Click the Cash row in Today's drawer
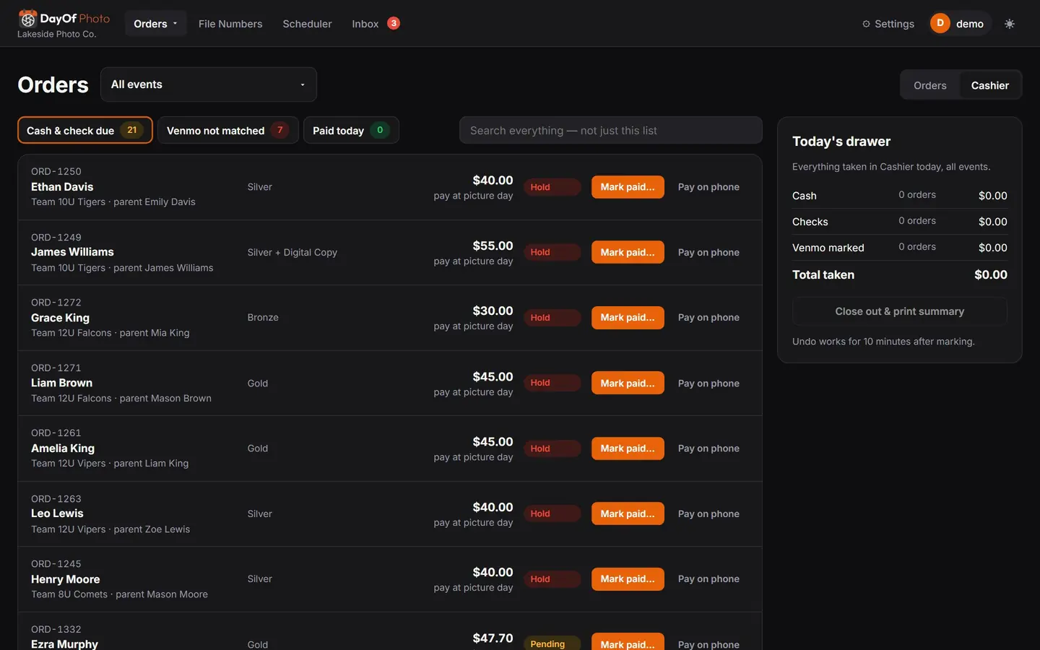The height and width of the screenshot is (650, 1040). 899,196
